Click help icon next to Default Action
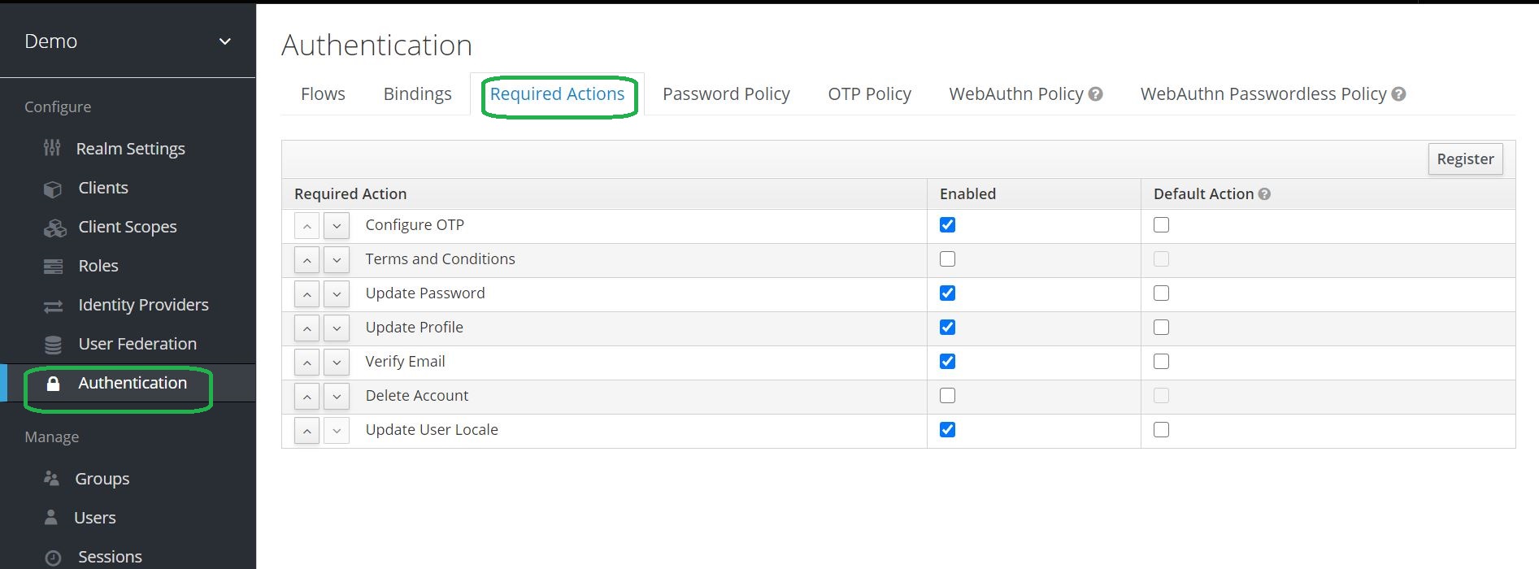1539x569 pixels. pos(1264,194)
